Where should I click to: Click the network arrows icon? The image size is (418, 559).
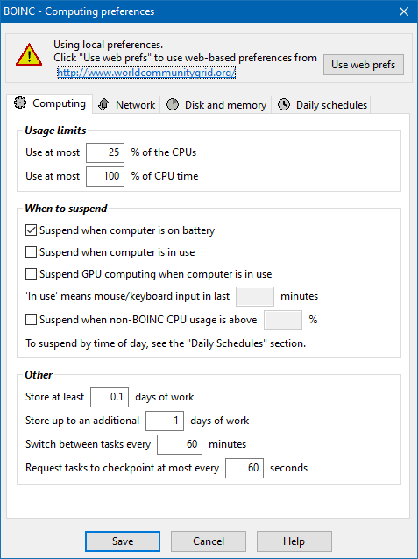click(103, 104)
